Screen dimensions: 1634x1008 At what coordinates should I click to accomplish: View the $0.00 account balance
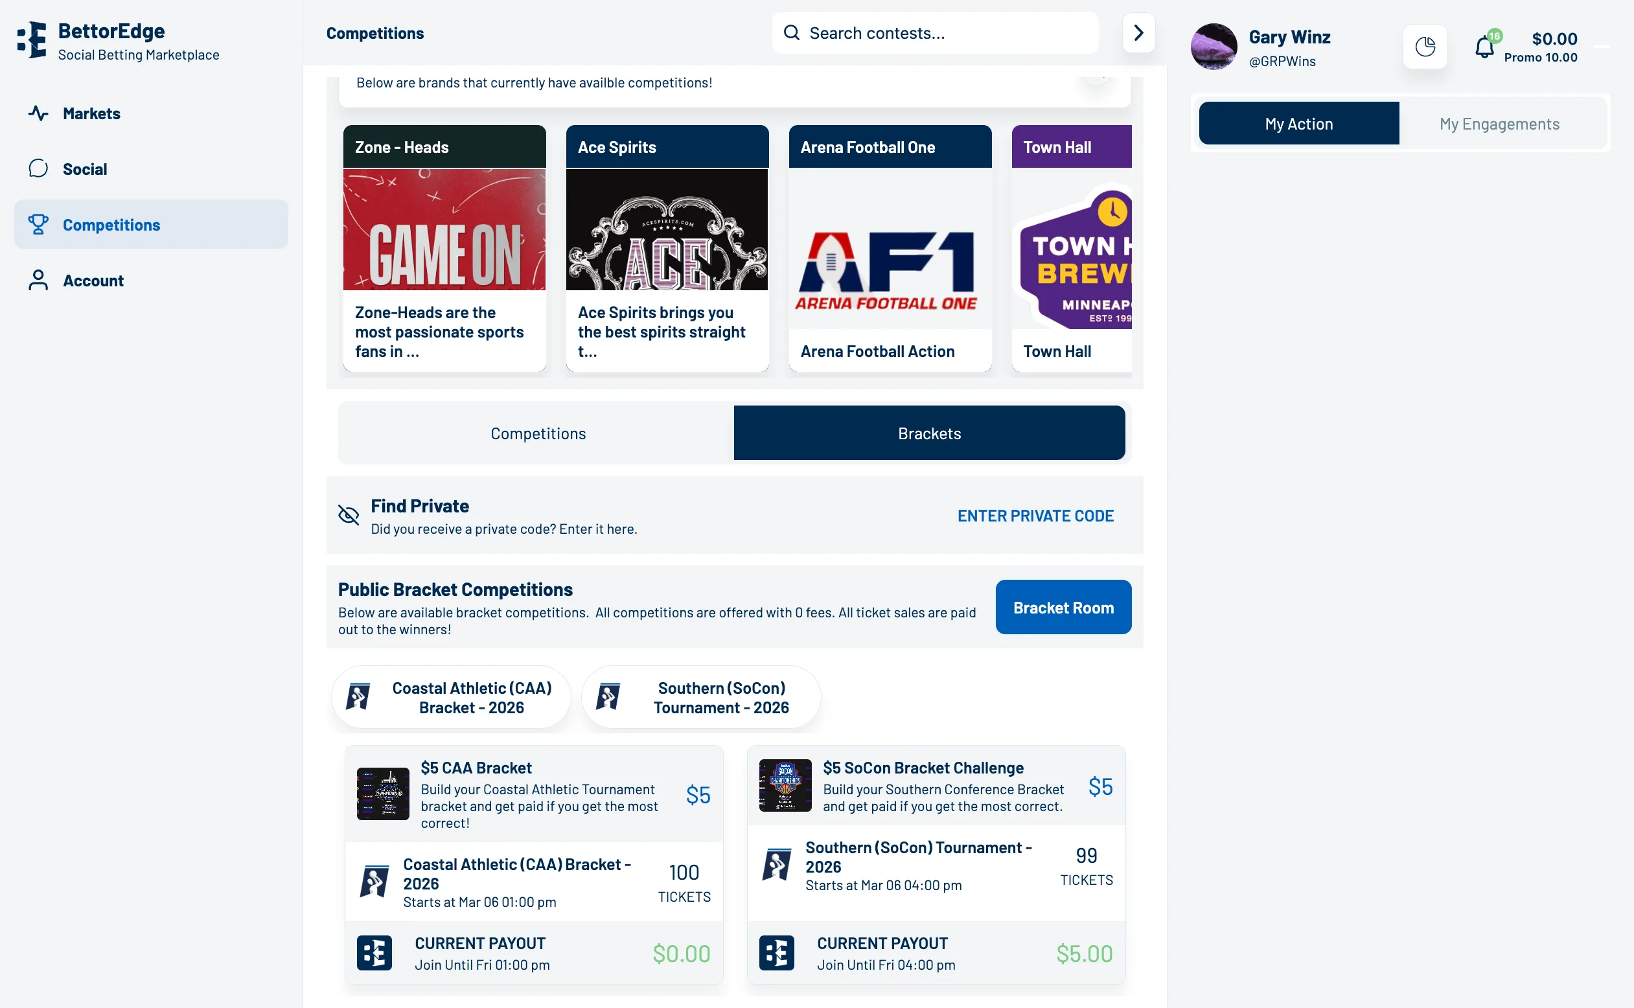[1554, 39]
